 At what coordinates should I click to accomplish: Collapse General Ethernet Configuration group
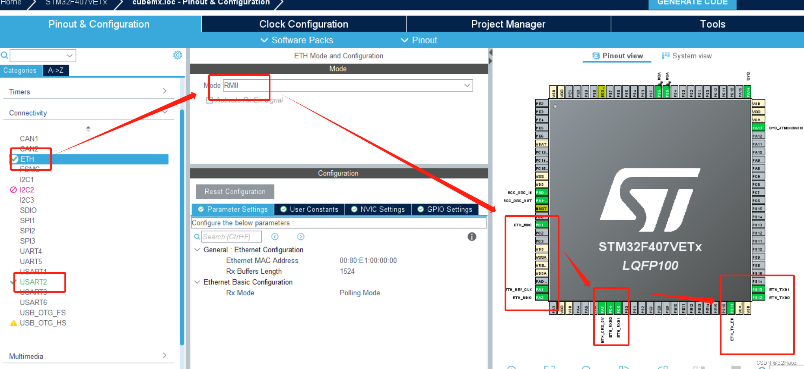point(197,250)
